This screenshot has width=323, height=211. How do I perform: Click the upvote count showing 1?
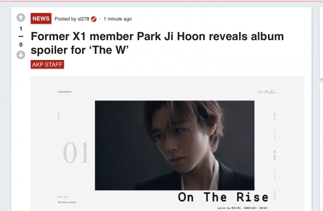(x=21, y=29)
